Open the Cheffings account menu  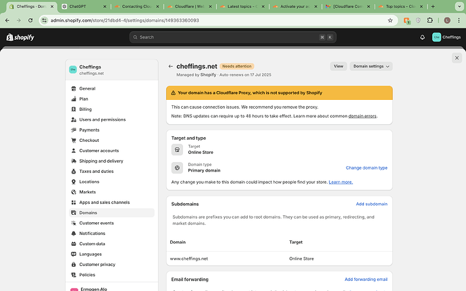pyautogui.click(x=446, y=37)
